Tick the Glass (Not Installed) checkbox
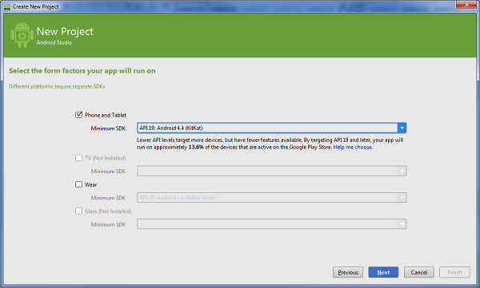This screenshot has width=480, height=288. click(x=78, y=211)
